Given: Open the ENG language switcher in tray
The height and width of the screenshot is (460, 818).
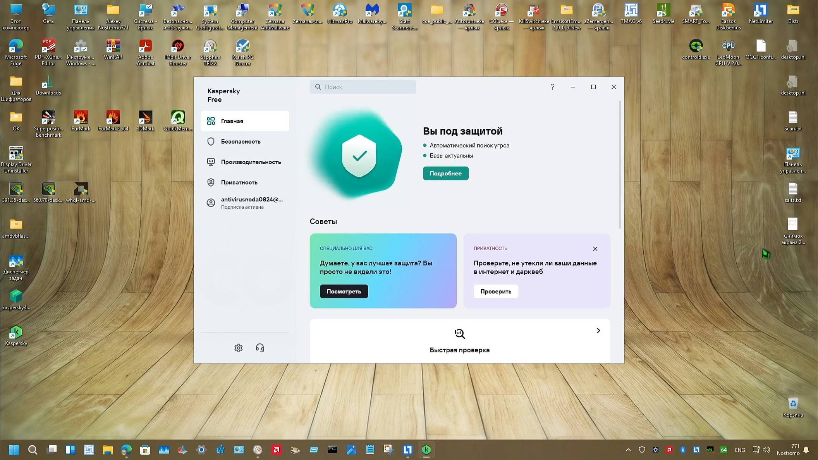Looking at the screenshot, I should point(739,450).
